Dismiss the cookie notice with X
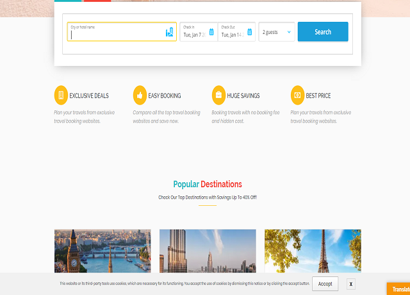This screenshot has width=410, height=295. (x=351, y=283)
